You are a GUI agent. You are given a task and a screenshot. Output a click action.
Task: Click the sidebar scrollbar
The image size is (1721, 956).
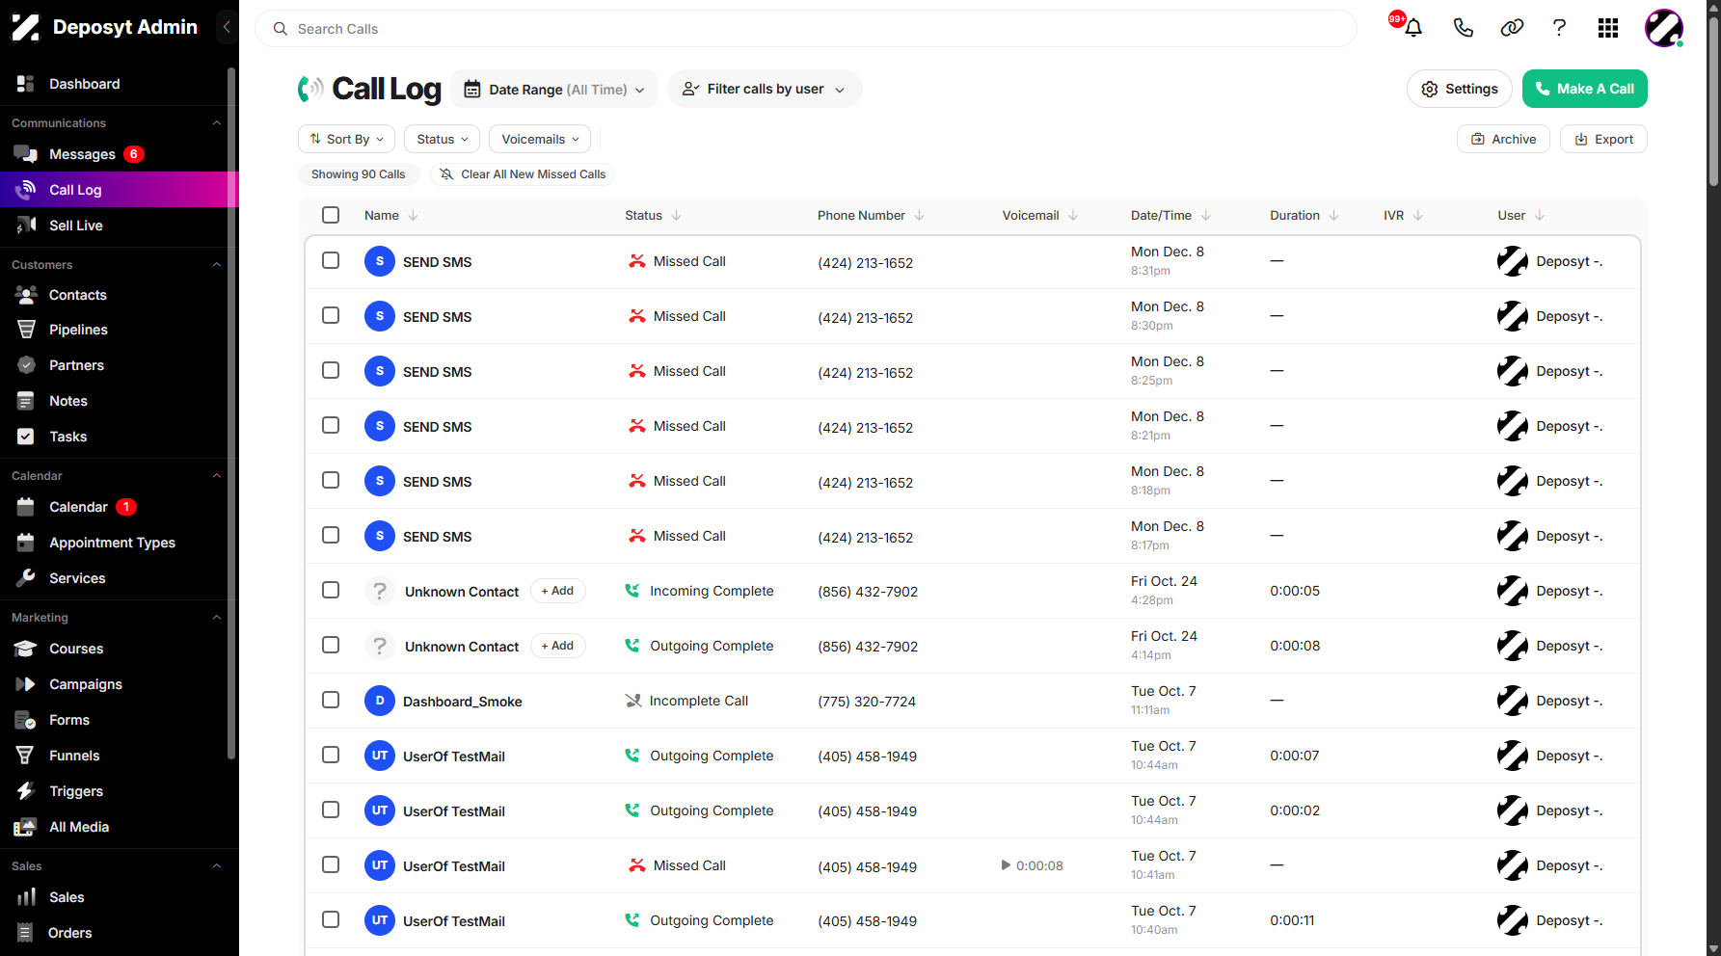point(231,413)
